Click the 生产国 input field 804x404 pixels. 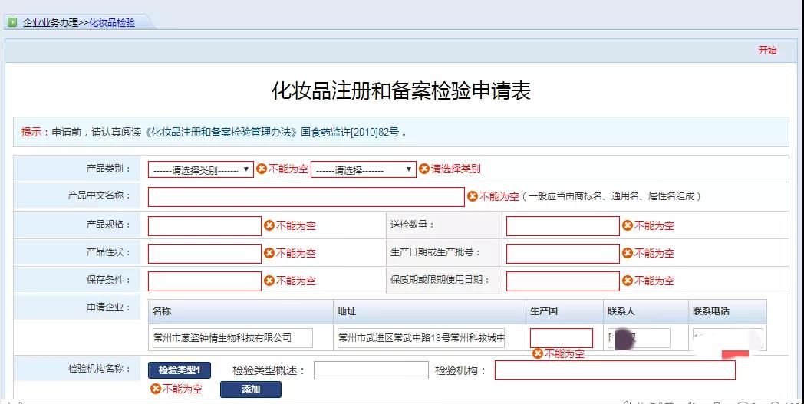pyautogui.click(x=562, y=338)
